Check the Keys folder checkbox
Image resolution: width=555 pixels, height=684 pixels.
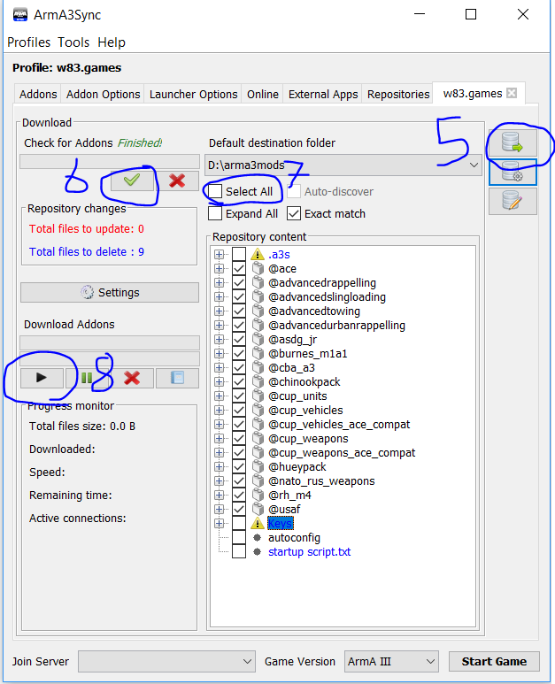click(x=239, y=523)
